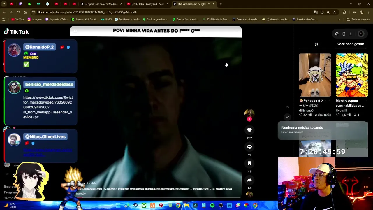Zoom icon in the address bar
373x210 pixels.
pyautogui.click(x=328, y=12)
